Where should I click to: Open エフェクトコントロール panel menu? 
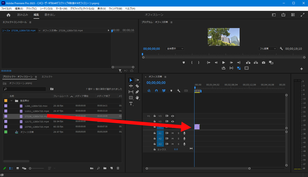(30, 22)
